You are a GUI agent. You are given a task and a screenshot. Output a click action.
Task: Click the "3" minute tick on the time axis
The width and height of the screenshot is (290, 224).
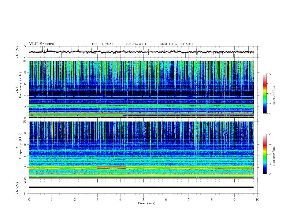pos(97,199)
